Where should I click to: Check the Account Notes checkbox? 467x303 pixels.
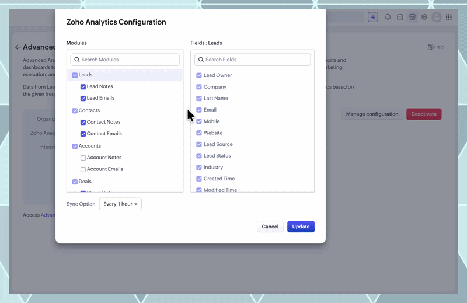tap(83, 158)
